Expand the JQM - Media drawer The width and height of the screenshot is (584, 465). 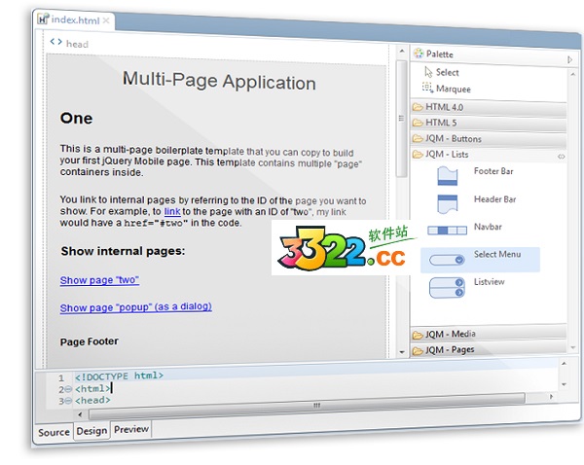[489, 334]
